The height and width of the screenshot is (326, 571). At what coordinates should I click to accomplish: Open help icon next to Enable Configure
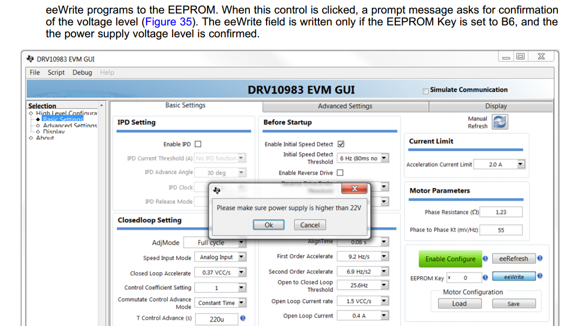486,258
